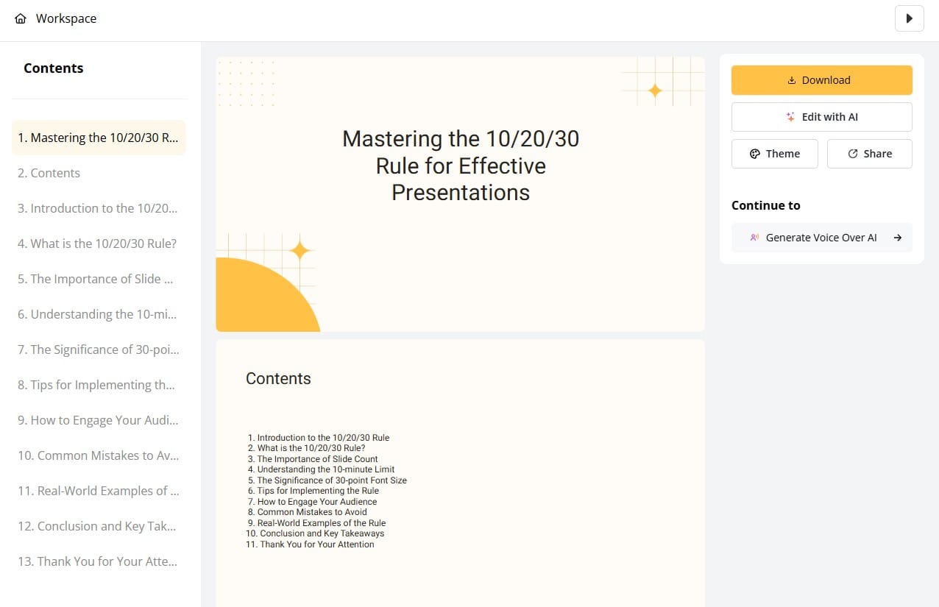
Task: Open slide 6 Understanding the 10-minute
Action: coord(99,314)
